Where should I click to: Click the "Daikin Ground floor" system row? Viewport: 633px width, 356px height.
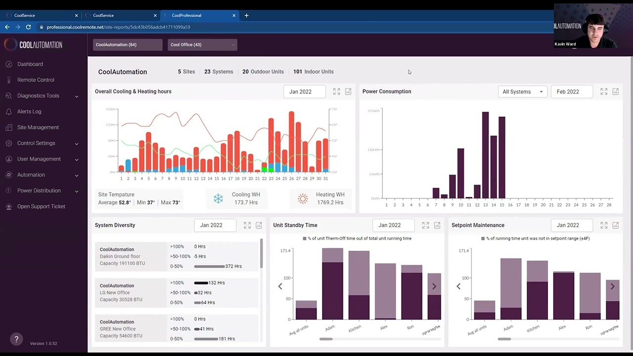point(177,256)
